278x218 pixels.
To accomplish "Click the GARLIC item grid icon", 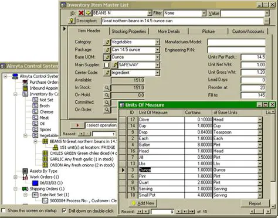I will pyautogui.click(x=45, y=159).
